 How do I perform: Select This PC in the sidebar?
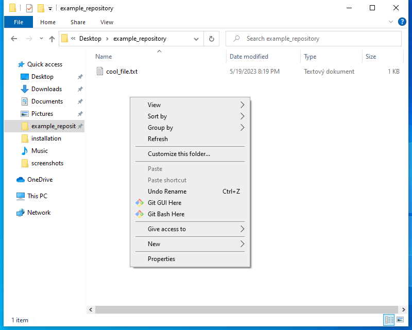pyautogui.click(x=37, y=196)
